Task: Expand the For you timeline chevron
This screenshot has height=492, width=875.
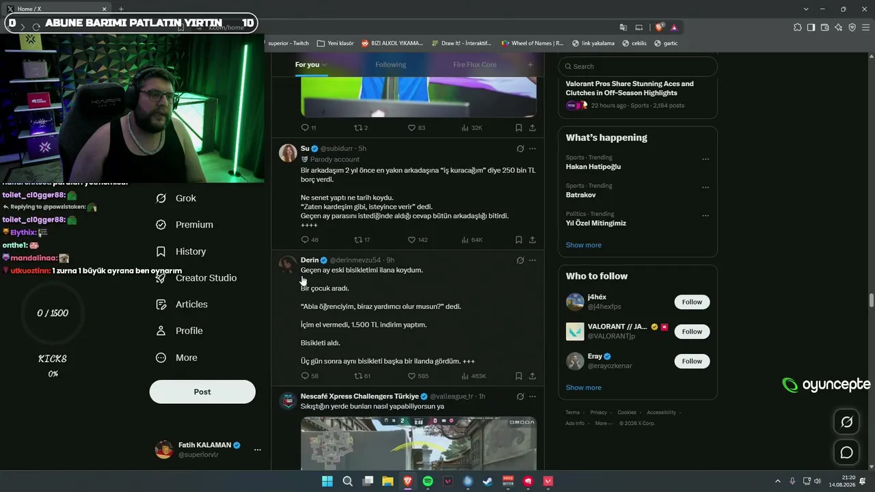Action: [325, 65]
